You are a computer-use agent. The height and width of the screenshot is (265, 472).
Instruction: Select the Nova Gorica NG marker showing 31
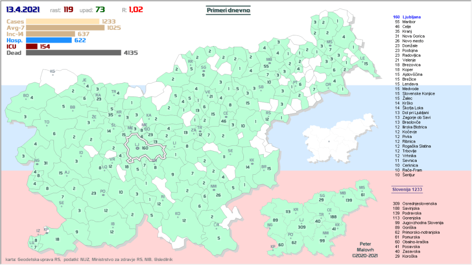37,162
